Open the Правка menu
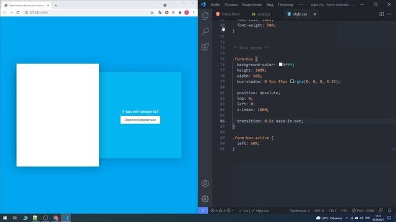This screenshot has width=396, height=222. click(231, 4)
